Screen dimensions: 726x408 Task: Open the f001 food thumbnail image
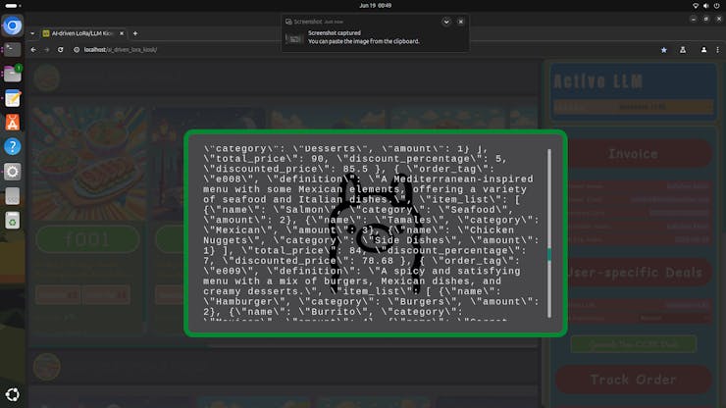pyautogui.click(x=89, y=165)
